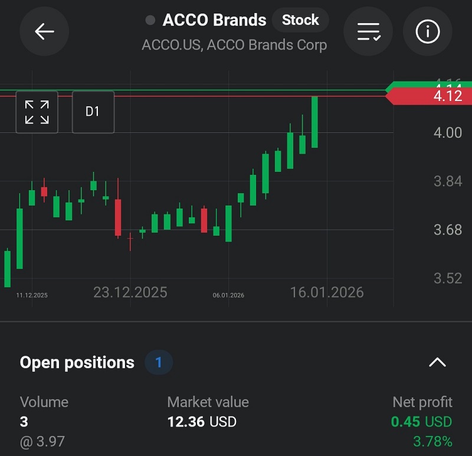472x456 pixels.
Task: Click the 23.12.2025 date on the time axis
Action: click(x=130, y=292)
